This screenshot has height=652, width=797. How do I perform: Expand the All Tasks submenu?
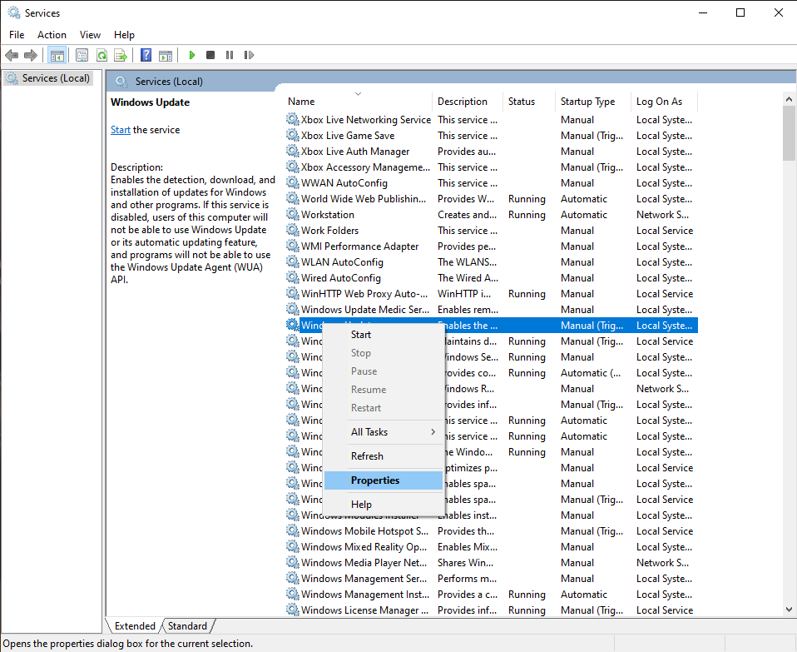[x=384, y=432]
